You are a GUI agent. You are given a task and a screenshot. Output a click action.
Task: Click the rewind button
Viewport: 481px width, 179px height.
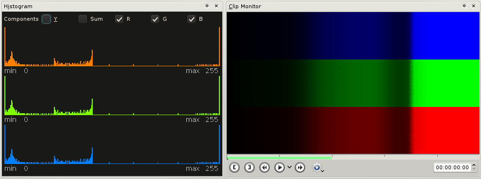tap(265, 167)
